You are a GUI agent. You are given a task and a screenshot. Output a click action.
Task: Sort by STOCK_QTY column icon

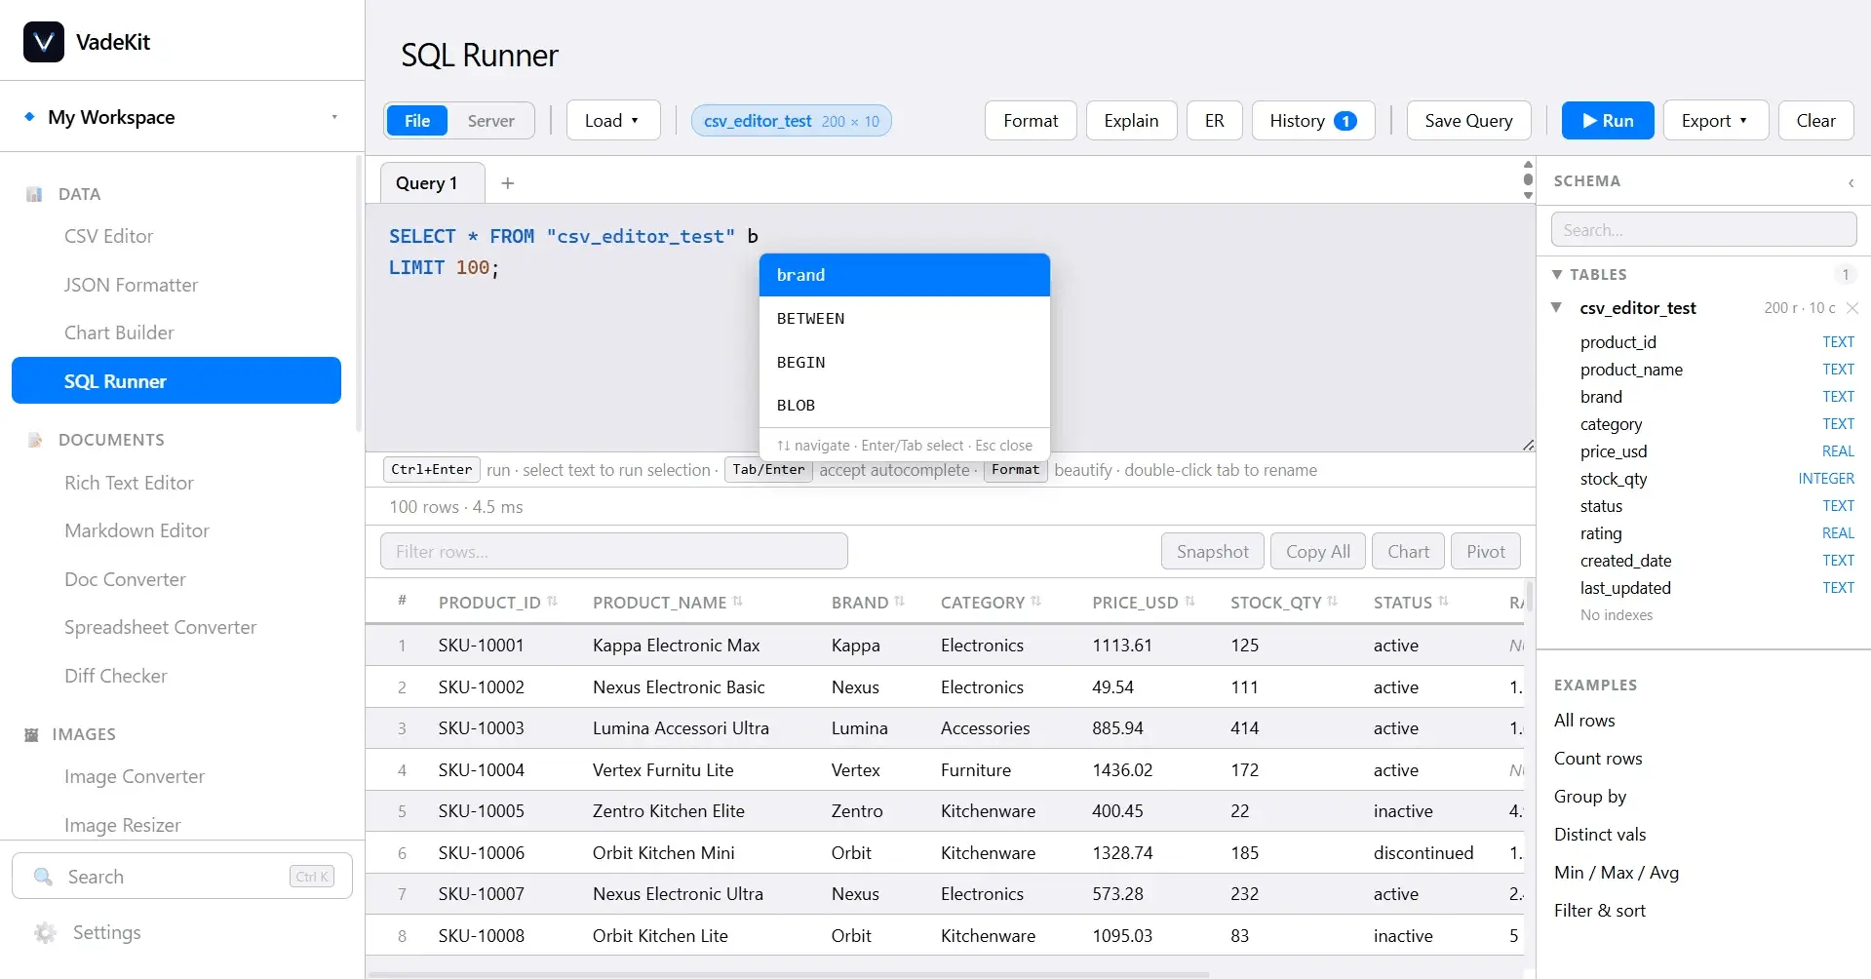[x=1333, y=602]
